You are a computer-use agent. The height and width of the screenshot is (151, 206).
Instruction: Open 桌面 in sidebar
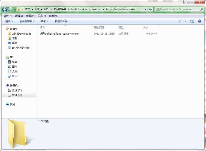tap(15, 43)
